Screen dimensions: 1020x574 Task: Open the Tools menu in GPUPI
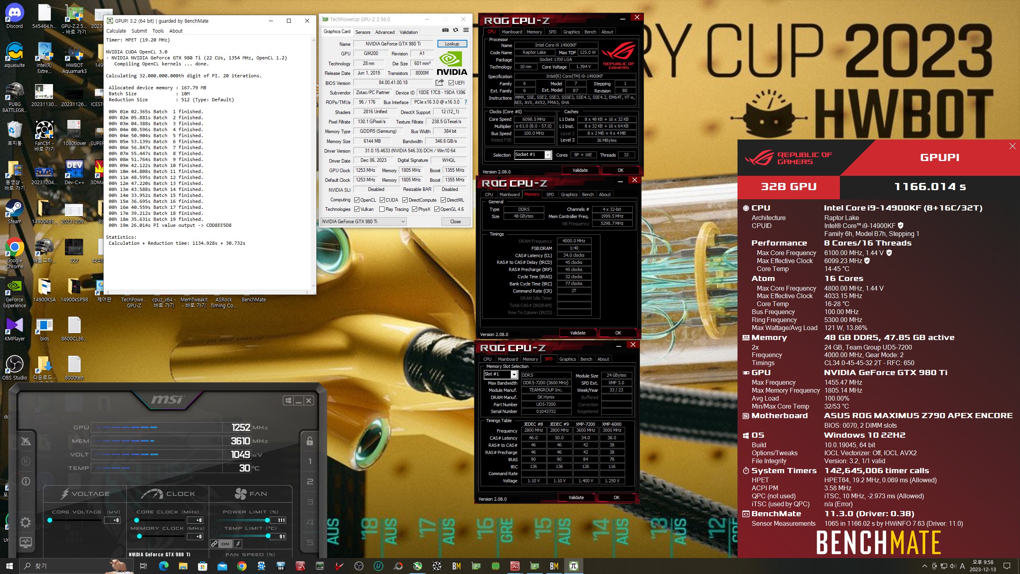[158, 31]
